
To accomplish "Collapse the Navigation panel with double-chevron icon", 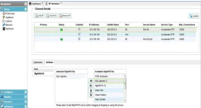I will click(x=26, y=4).
